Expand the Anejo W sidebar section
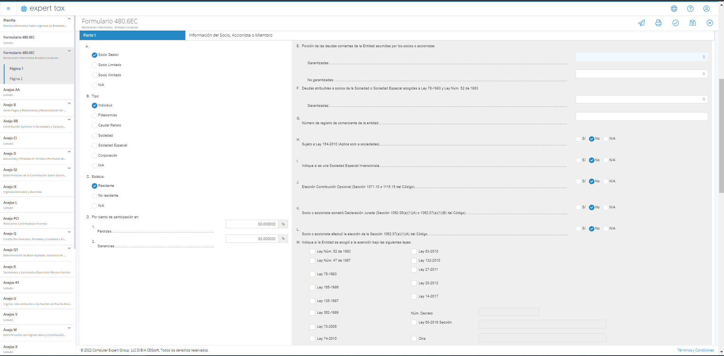724x356 pixels. (69, 328)
